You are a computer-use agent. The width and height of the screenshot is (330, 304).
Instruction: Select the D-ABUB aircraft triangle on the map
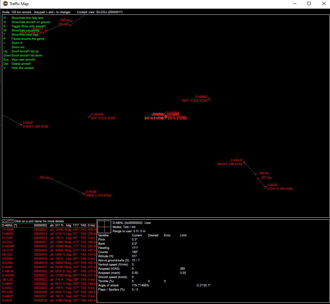pyautogui.click(x=244, y=163)
